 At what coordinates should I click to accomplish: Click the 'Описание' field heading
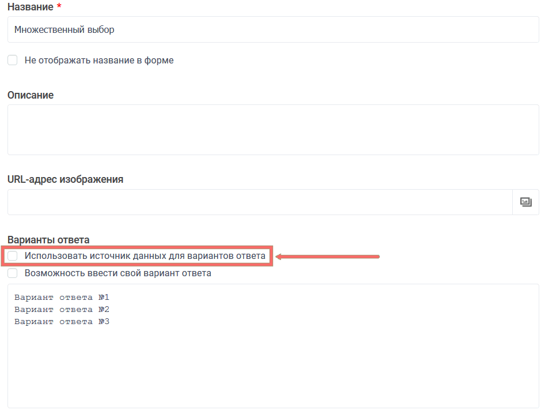[31, 95]
